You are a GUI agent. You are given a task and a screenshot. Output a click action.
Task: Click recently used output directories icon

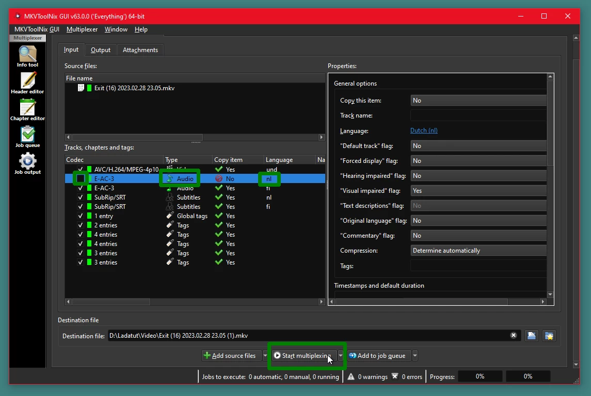pyautogui.click(x=549, y=336)
